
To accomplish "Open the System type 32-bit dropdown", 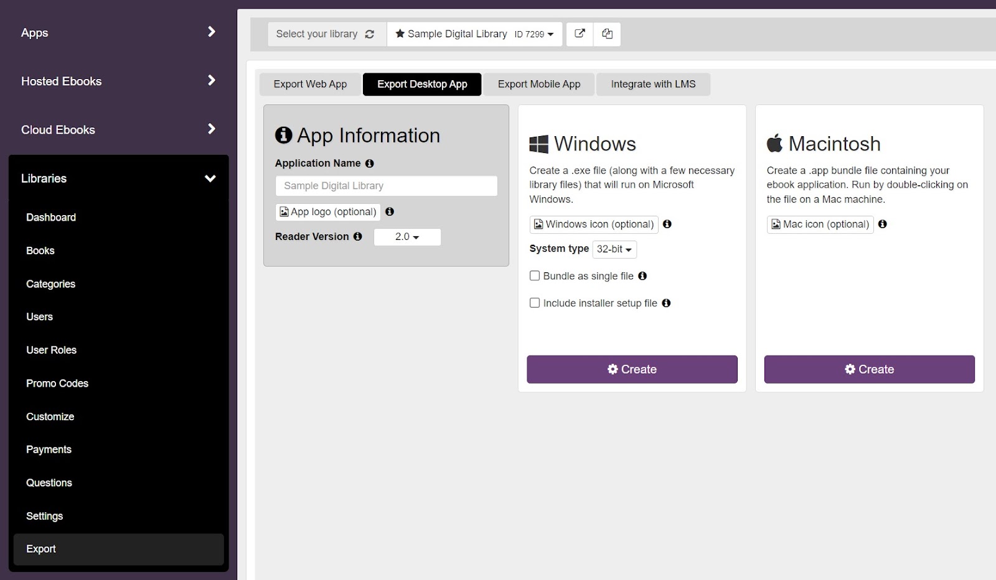I will coord(614,249).
